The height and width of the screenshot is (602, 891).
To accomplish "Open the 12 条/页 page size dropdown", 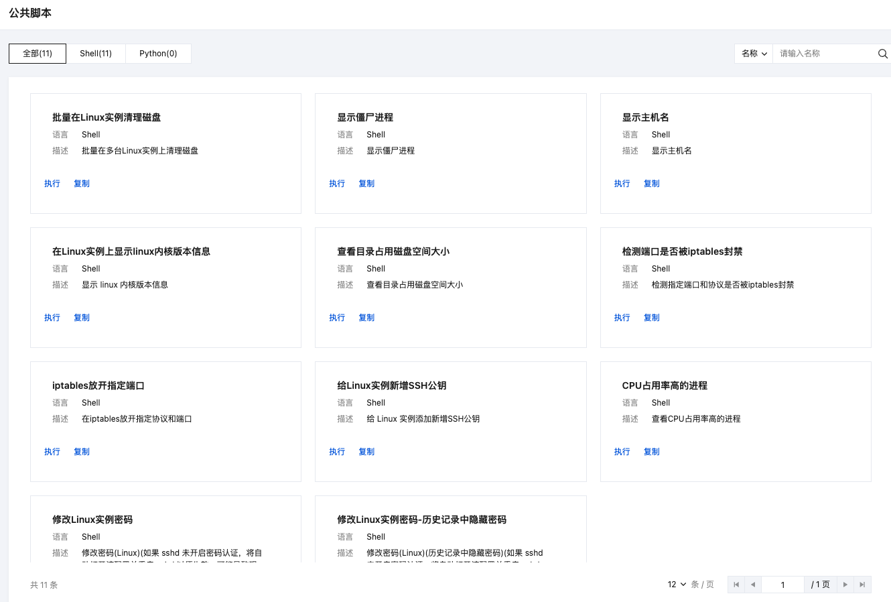I will click(x=677, y=585).
